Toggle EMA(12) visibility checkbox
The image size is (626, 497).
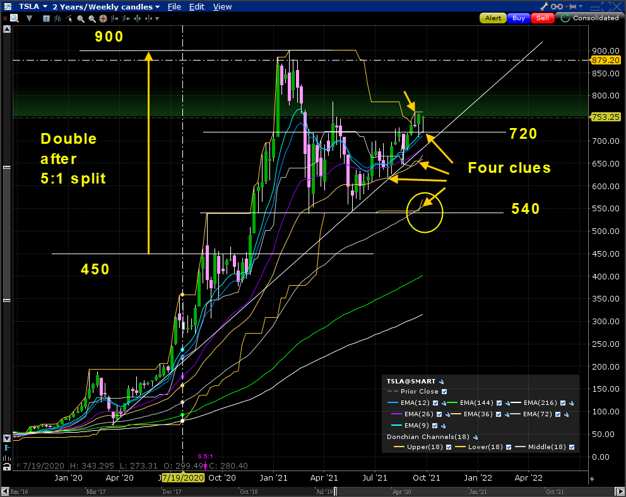click(435, 403)
